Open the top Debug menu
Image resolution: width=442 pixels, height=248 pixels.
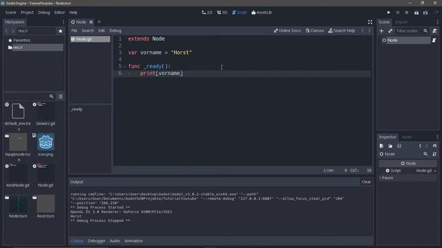coord(44,12)
